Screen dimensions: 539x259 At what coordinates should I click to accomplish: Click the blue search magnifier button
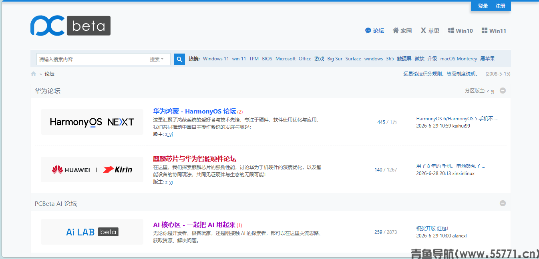(179, 59)
